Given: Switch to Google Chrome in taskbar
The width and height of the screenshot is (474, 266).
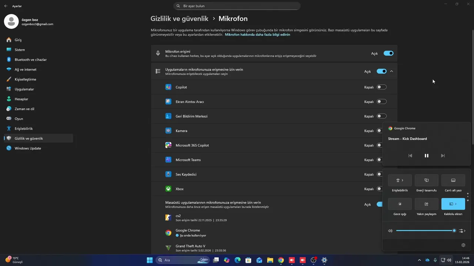Looking at the screenshot, I should (x=281, y=260).
